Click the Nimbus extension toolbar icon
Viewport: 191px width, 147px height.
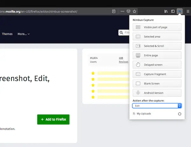(x=180, y=11)
